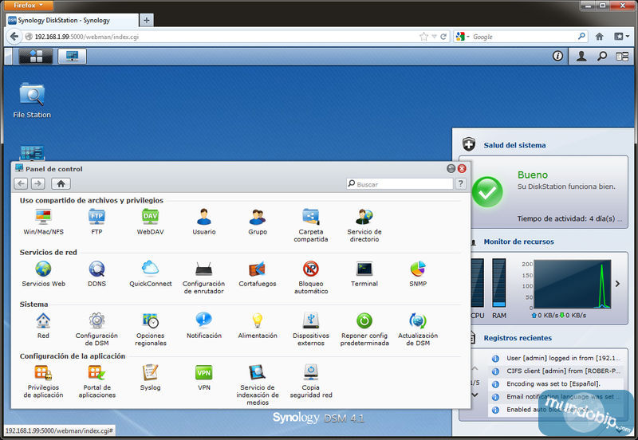Screen dimensions: 638x440
Task: Expand the Monitor de recursos next arrow
Action: pyautogui.click(x=617, y=284)
